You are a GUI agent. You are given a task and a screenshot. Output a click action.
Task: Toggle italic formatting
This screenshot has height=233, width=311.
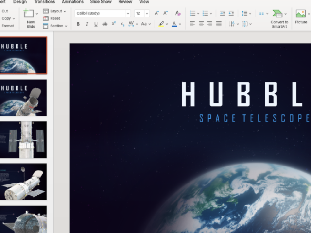[x=87, y=24]
